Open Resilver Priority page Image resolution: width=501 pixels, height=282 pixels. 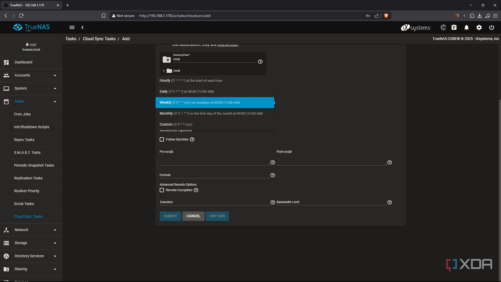(31, 191)
